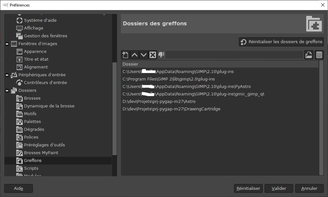Click the Dossier column header
The height and width of the screenshot is (197, 328).
coord(220,64)
